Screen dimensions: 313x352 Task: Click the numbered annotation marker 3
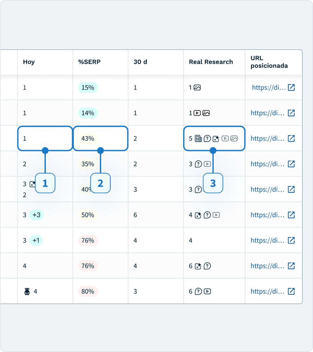coord(213,183)
